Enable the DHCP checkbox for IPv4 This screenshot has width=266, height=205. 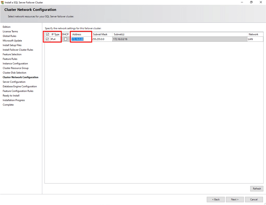click(66, 39)
